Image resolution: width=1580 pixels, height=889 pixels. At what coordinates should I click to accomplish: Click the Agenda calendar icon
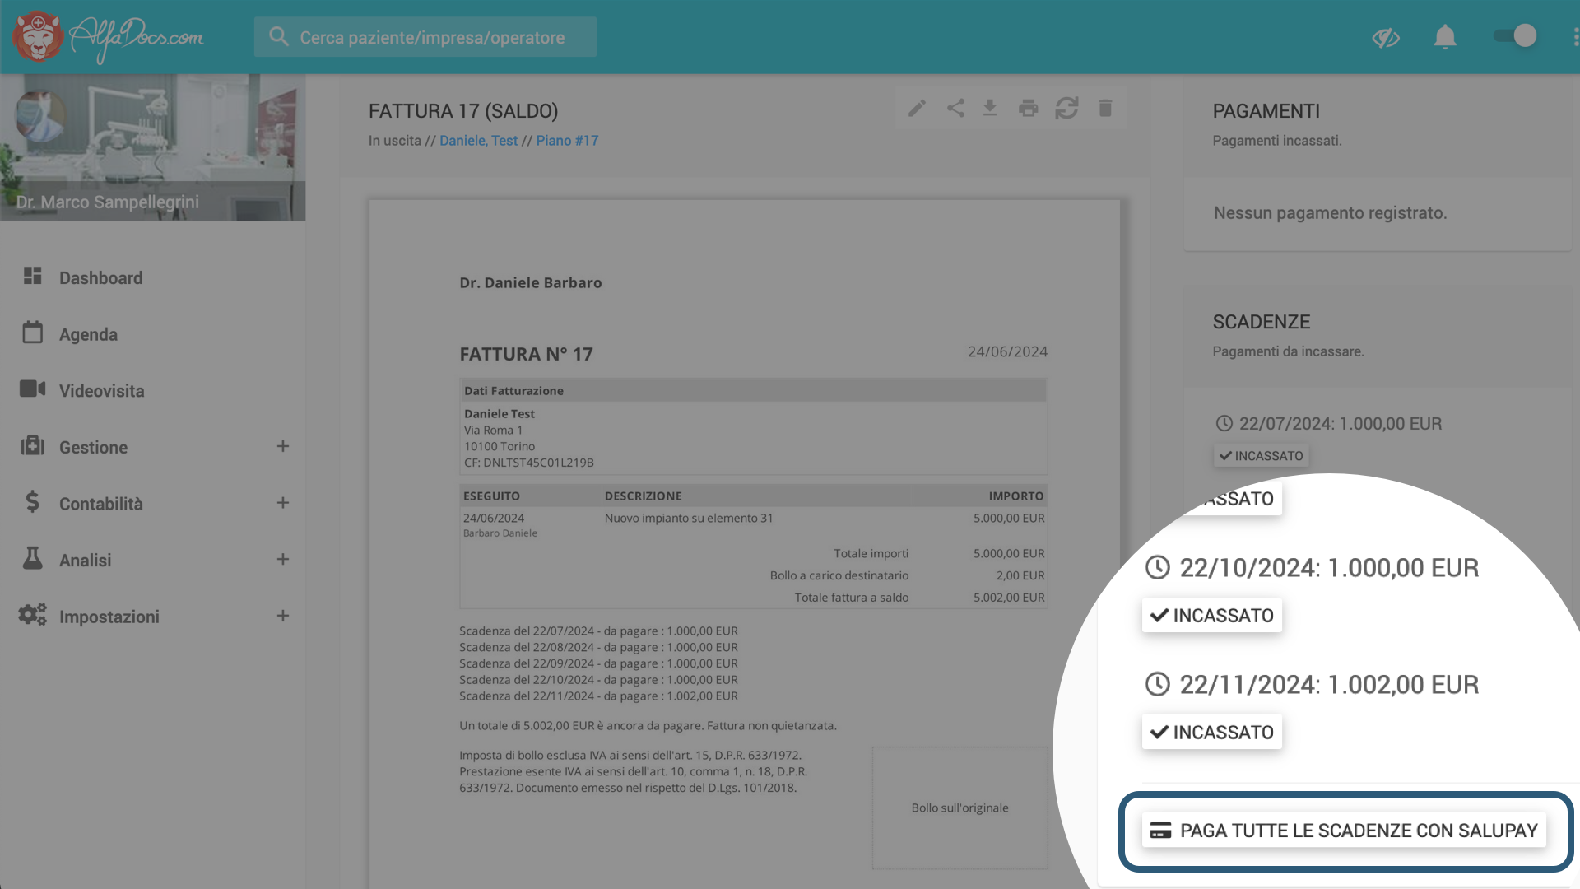(x=32, y=333)
